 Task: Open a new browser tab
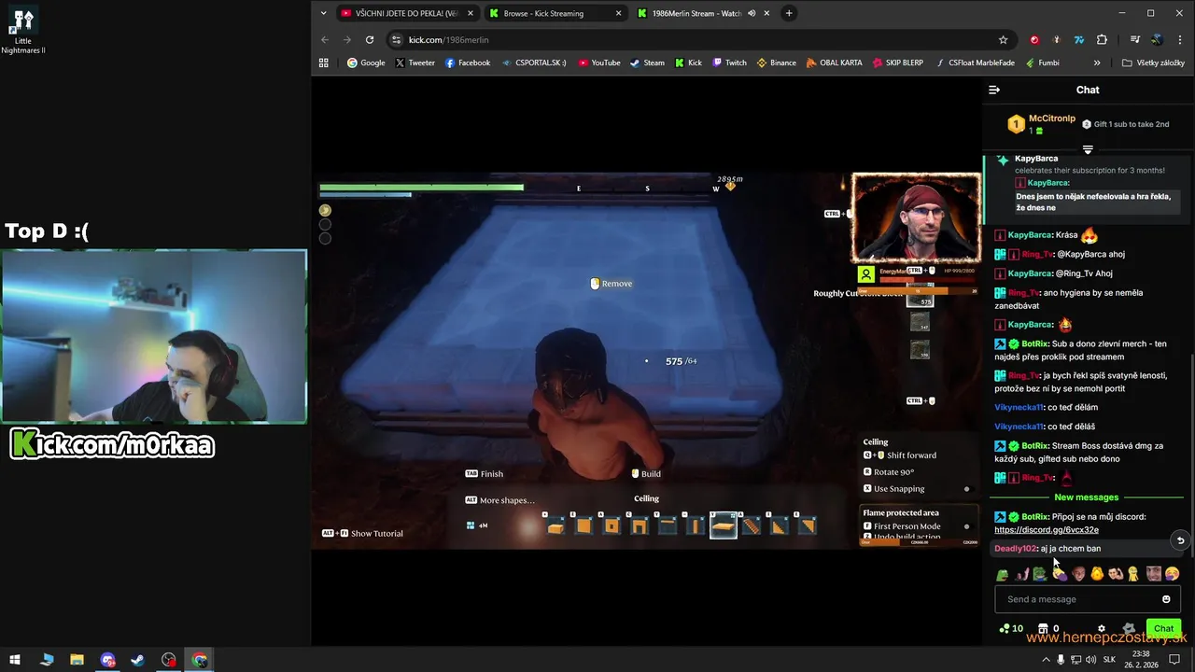[x=789, y=13]
